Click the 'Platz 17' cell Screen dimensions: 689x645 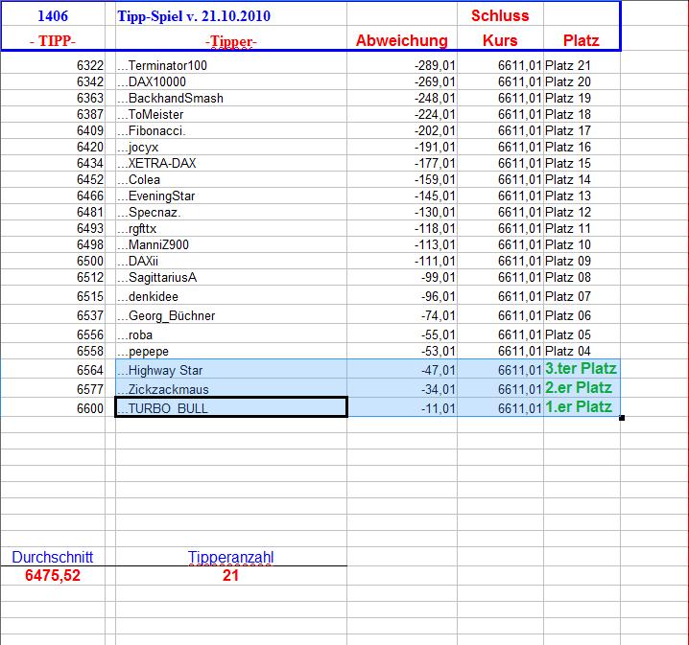582,130
